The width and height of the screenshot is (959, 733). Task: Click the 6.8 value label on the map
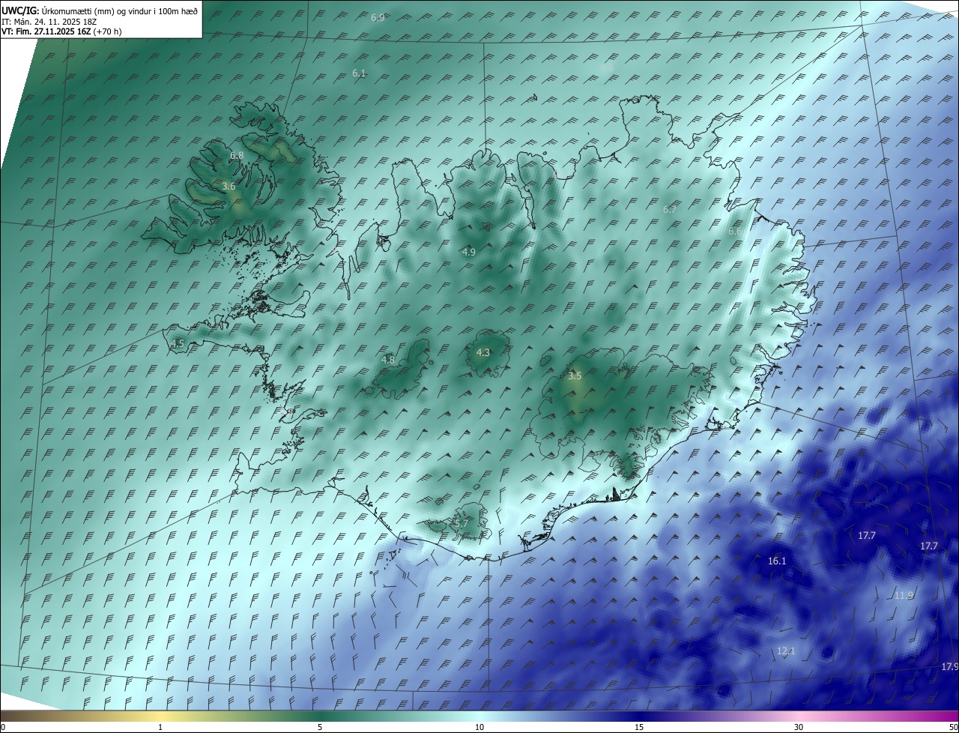tap(237, 155)
